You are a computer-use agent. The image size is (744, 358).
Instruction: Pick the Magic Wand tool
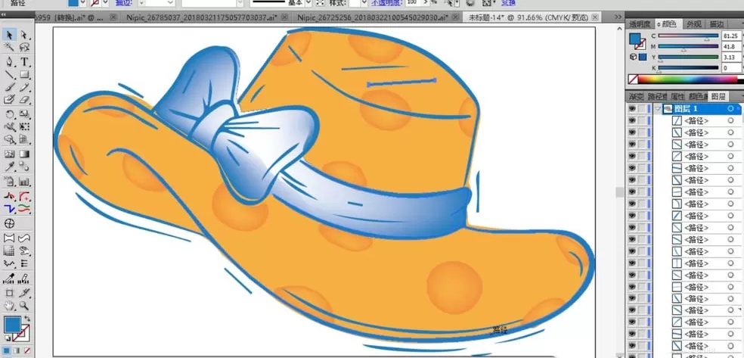tap(10, 47)
